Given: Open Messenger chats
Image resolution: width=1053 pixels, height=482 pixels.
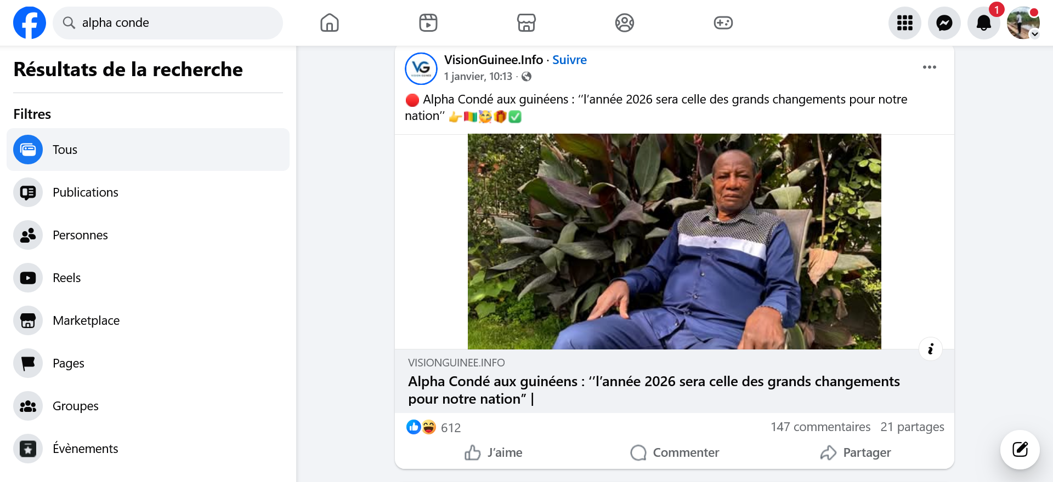Looking at the screenshot, I should [x=944, y=23].
